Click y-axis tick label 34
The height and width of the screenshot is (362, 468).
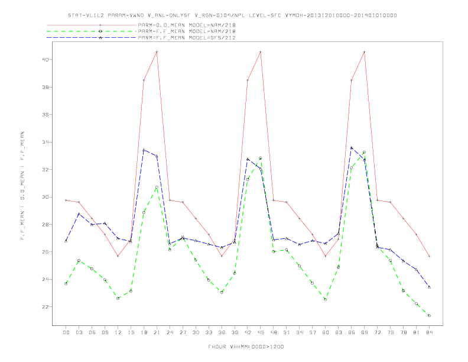pyautogui.click(x=45, y=142)
